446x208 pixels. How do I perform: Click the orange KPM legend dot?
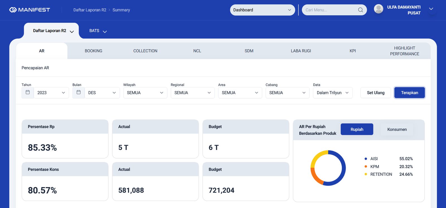click(x=366, y=167)
